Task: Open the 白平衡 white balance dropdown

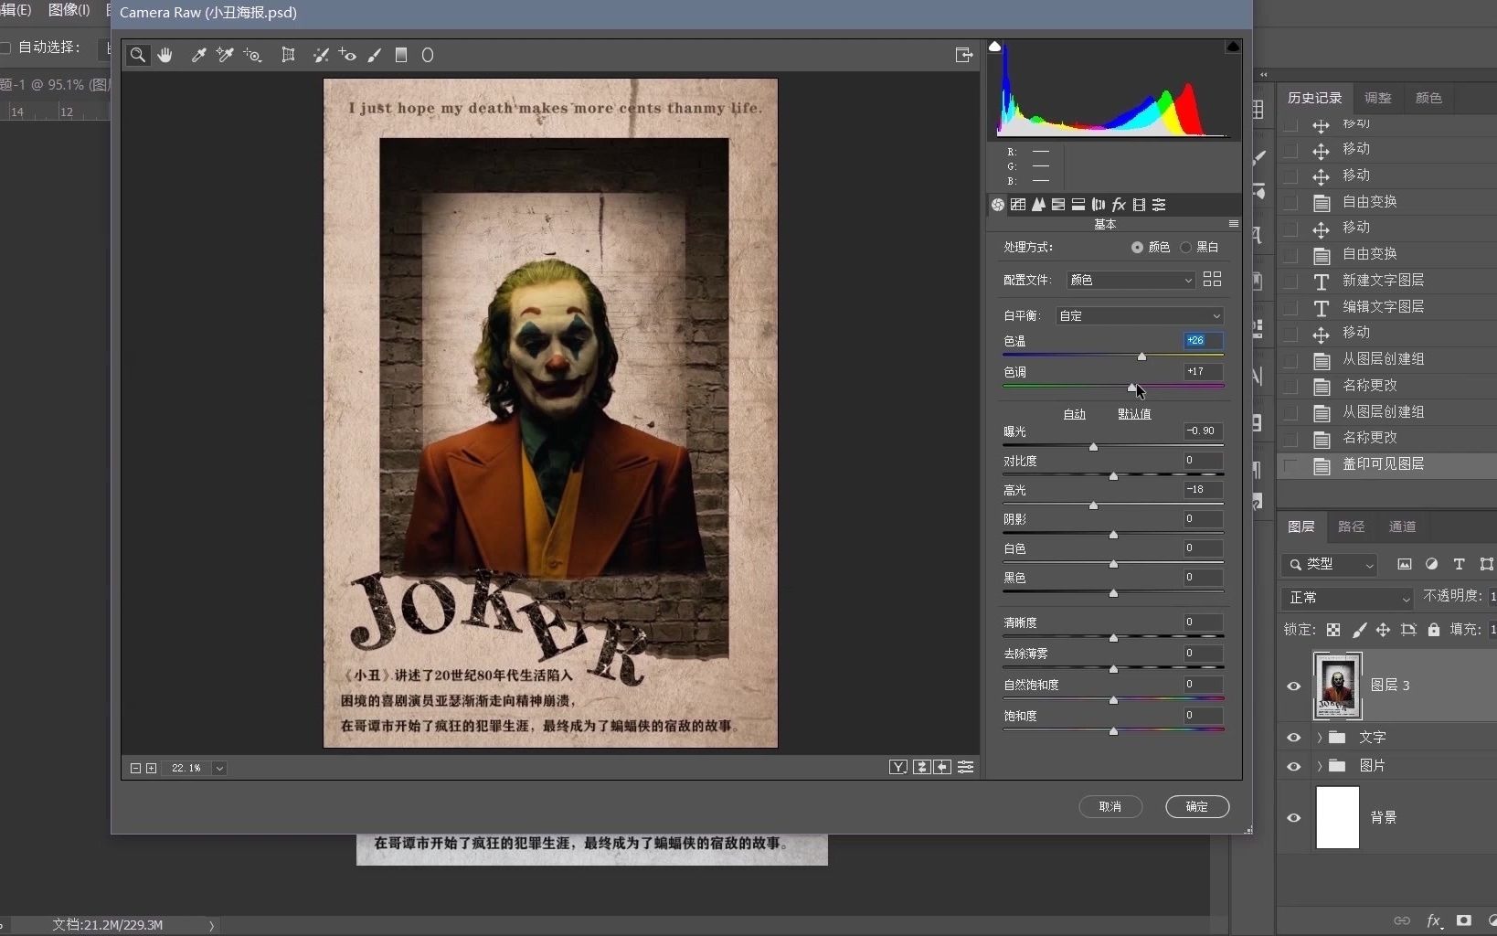Action: pyautogui.click(x=1140, y=316)
